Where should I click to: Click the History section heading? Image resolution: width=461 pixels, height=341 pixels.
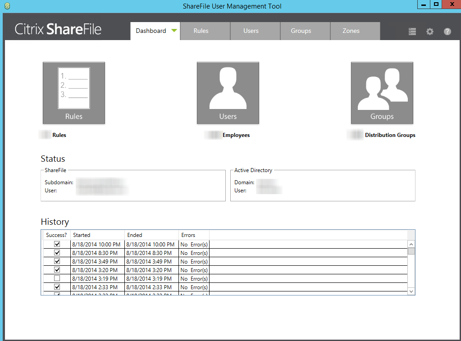click(x=55, y=222)
